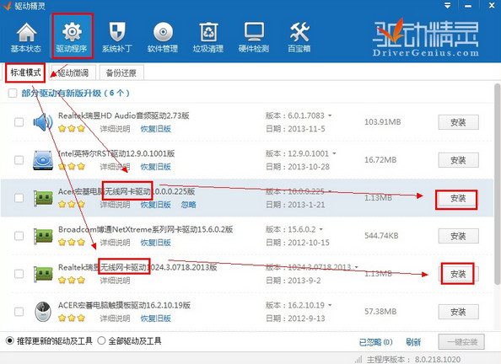
Task: Switch to the 标准模式 tab
Action: pyautogui.click(x=25, y=72)
